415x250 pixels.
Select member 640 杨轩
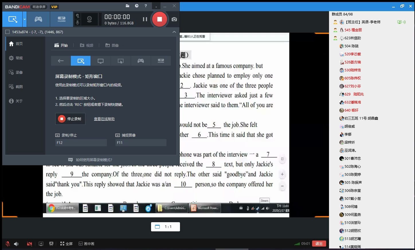(x=372, y=110)
